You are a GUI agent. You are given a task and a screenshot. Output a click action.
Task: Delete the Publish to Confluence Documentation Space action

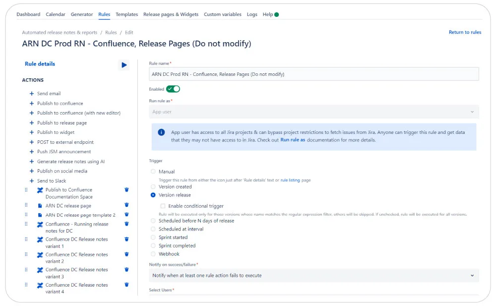[x=126, y=190]
